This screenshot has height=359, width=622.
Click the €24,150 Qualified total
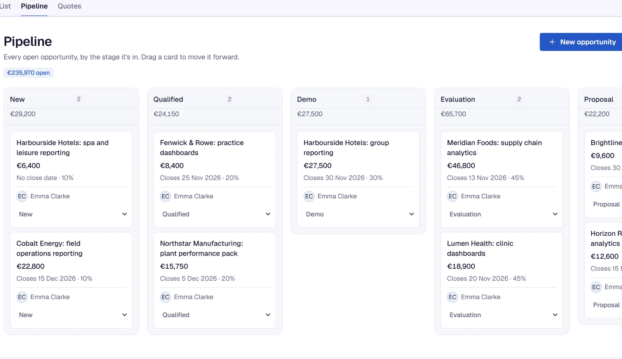pyautogui.click(x=166, y=114)
